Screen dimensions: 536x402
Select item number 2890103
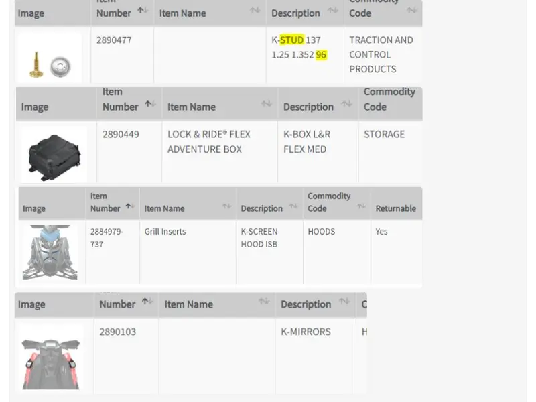click(118, 332)
